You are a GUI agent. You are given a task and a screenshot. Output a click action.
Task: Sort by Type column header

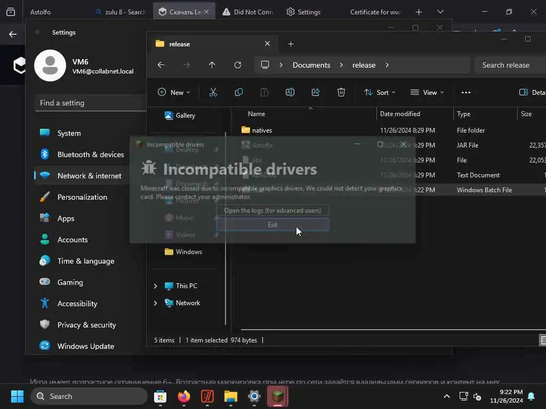click(464, 114)
